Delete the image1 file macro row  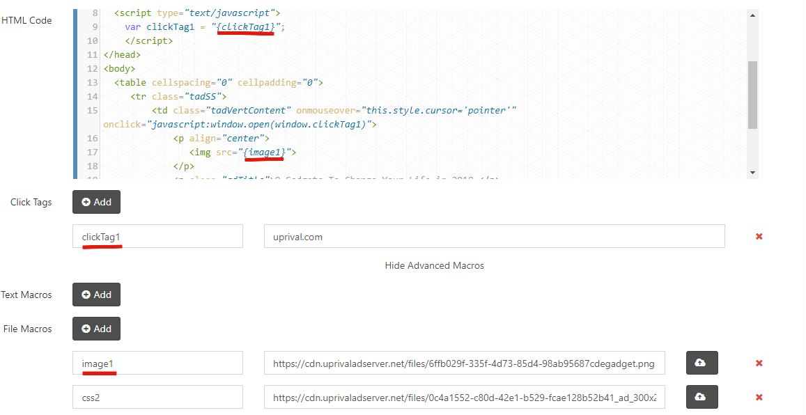point(759,363)
